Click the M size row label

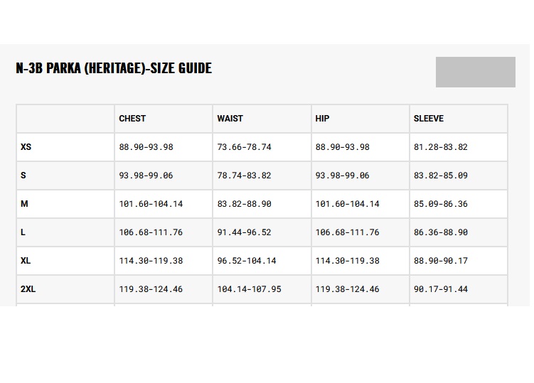[x=24, y=204]
